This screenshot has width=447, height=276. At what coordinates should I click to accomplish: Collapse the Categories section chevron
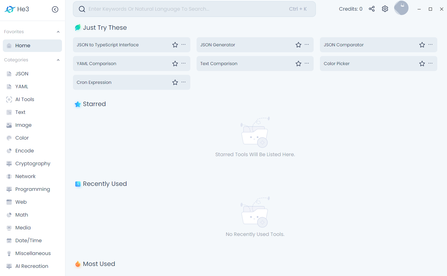58,60
